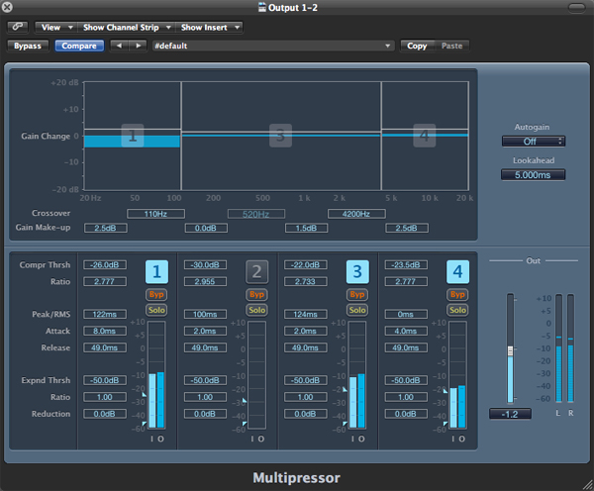Bypass band 1 with Byp button

click(x=156, y=294)
